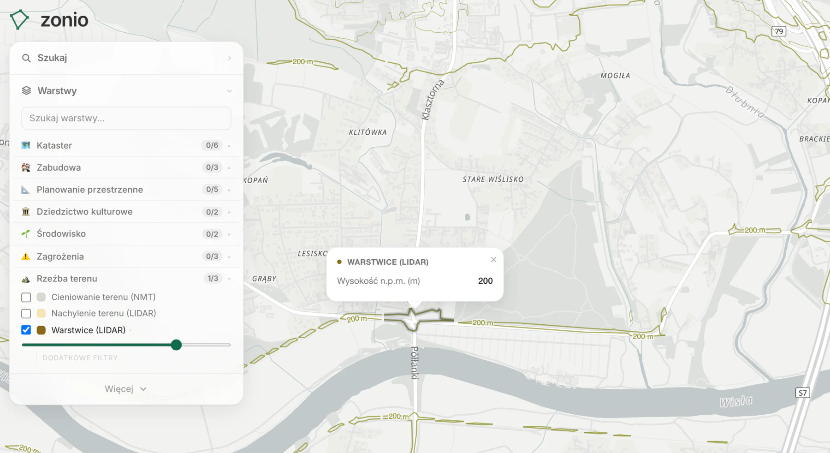
Task: Click the Warstwy panel header
Action: tap(126, 91)
